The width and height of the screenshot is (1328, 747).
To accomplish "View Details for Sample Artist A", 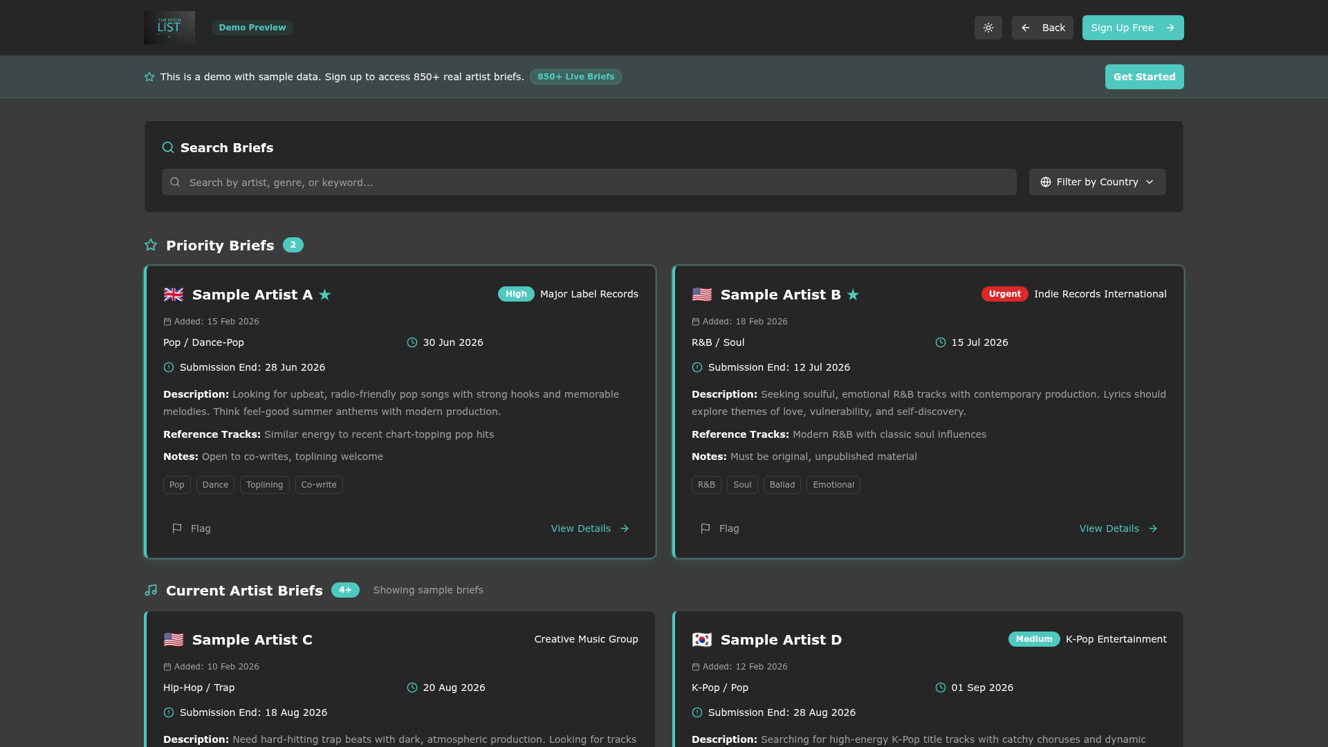I will [x=590, y=528].
